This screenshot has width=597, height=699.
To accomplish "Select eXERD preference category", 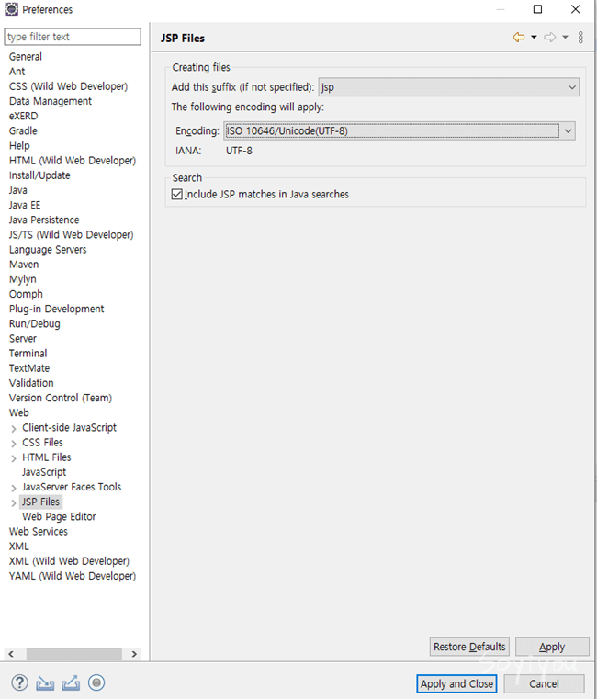I will coord(23,116).
